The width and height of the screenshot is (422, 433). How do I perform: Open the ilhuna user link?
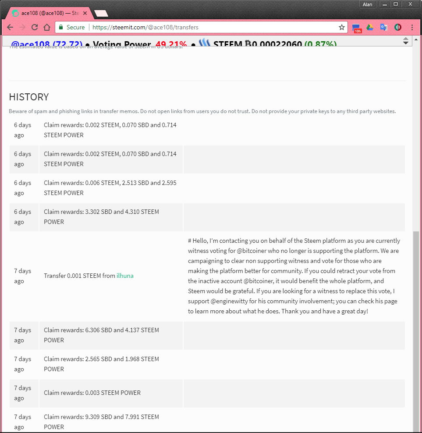coord(125,276)
